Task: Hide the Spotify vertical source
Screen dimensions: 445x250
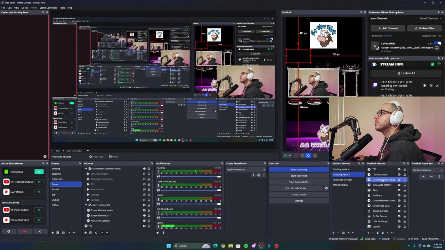Action: click(x=399, y=226)
